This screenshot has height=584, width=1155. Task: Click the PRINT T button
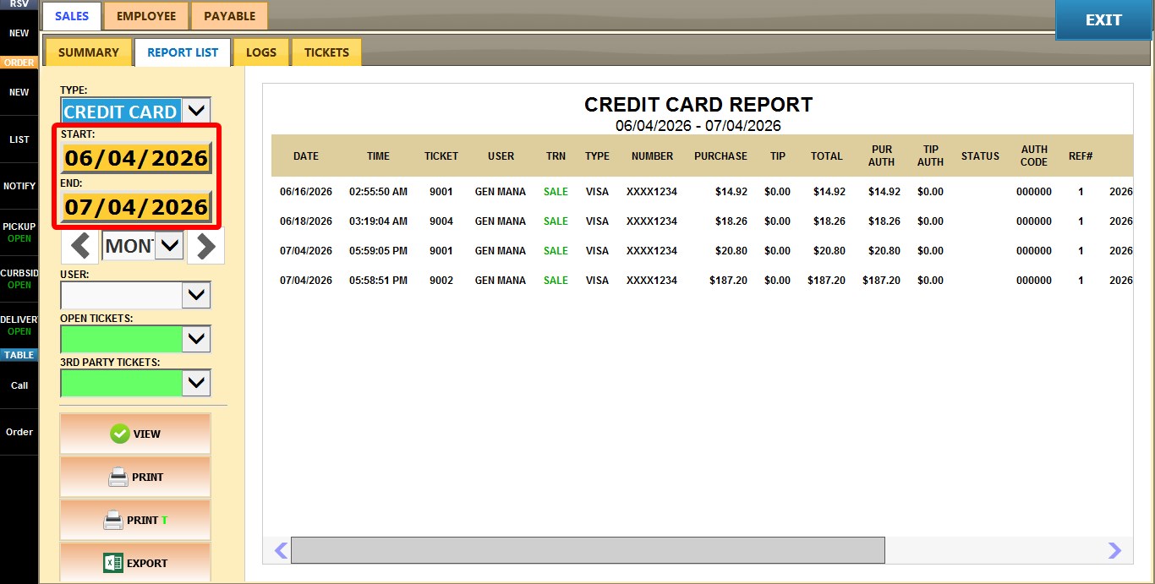pos(135,520)
